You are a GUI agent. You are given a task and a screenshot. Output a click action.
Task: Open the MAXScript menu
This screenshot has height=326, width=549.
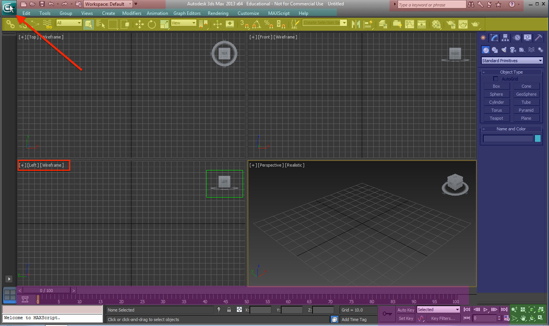point(279,13)
